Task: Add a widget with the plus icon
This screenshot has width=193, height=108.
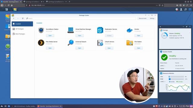Action: pos(160,27)
